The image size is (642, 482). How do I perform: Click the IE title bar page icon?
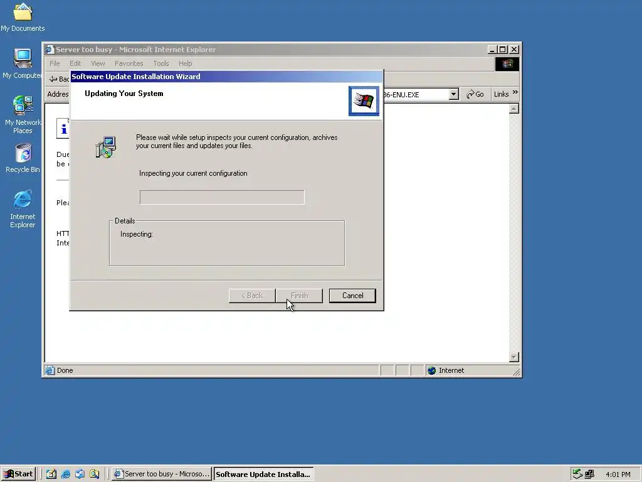click(50, 50)
